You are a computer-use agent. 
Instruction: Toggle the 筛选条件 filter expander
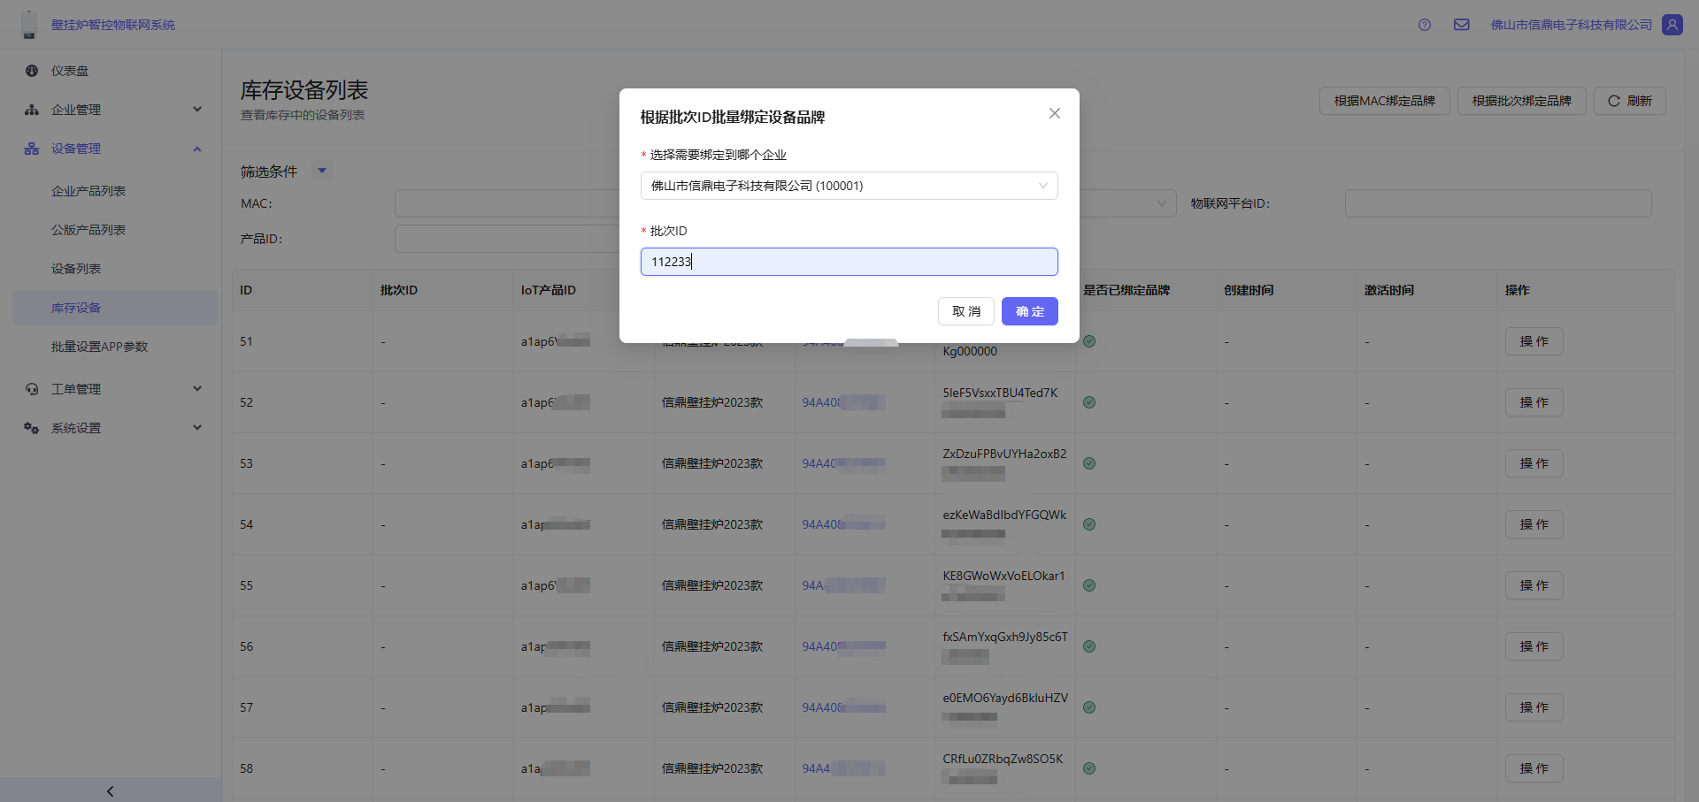click(x=322, y=171)
